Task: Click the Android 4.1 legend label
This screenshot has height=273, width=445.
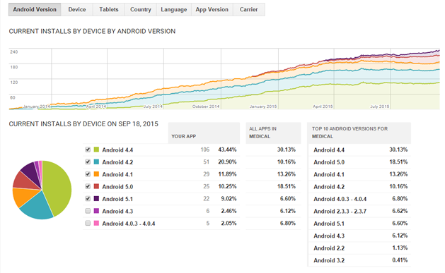Action: pos(117,174)
